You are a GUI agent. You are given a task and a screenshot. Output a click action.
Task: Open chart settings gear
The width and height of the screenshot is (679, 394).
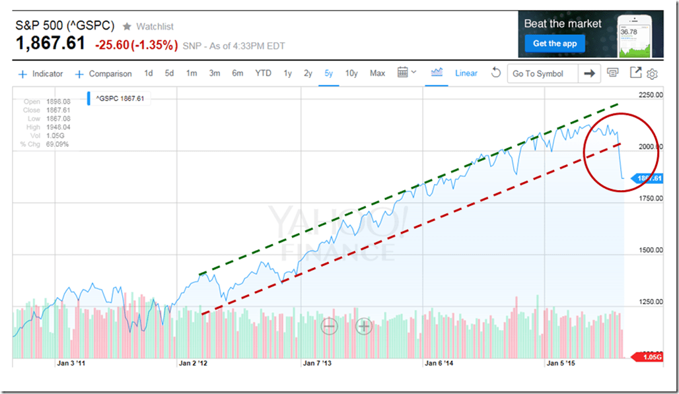coord(653,73)
